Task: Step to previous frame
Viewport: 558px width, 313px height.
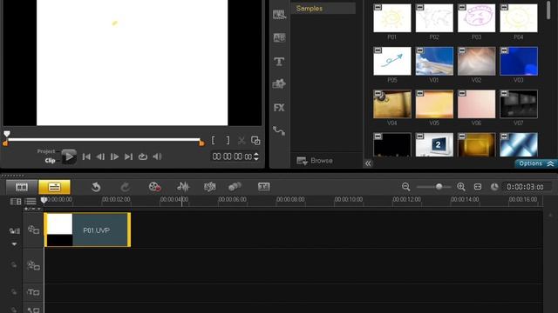Action: pos(100,156)
